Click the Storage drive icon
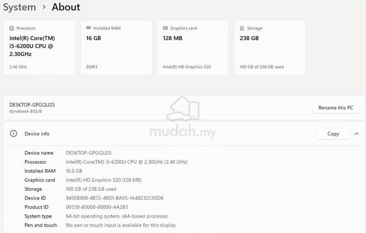This screenshot has height=233, width=366. (242, 28)
